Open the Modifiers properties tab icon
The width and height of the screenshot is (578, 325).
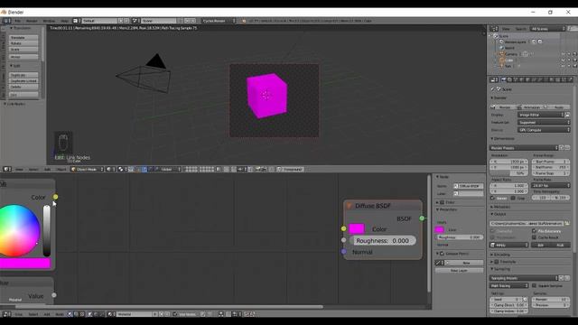click(540, 79)
